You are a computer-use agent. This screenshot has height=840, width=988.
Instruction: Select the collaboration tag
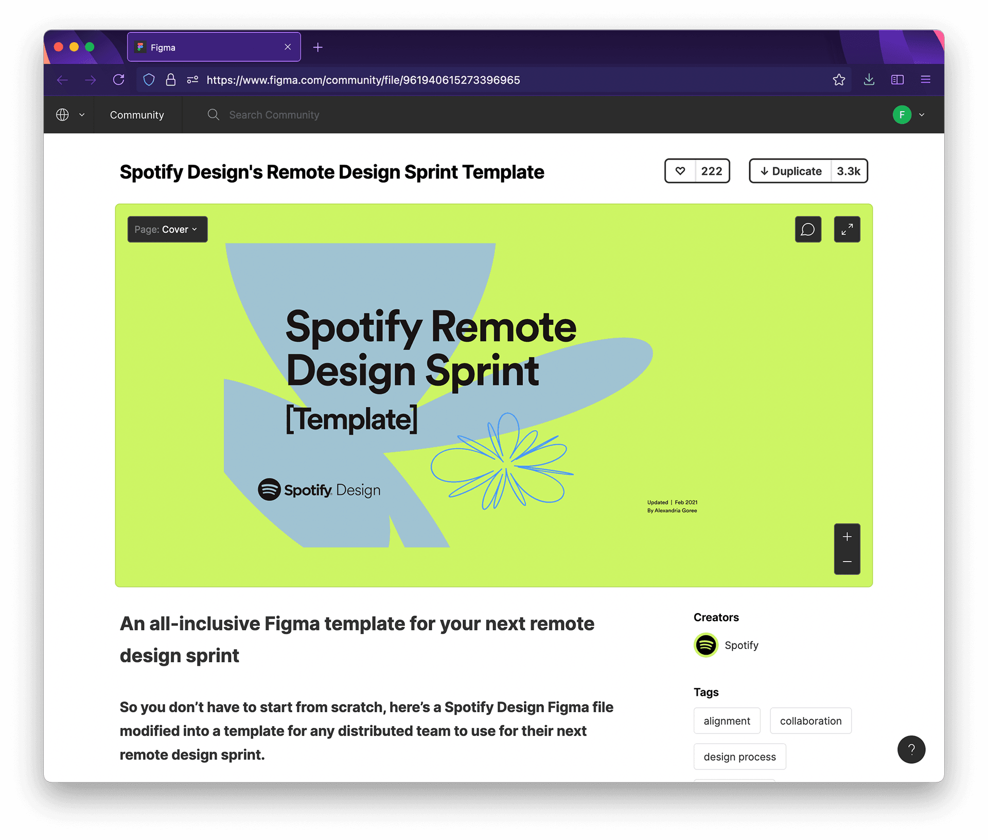[810, 721]
